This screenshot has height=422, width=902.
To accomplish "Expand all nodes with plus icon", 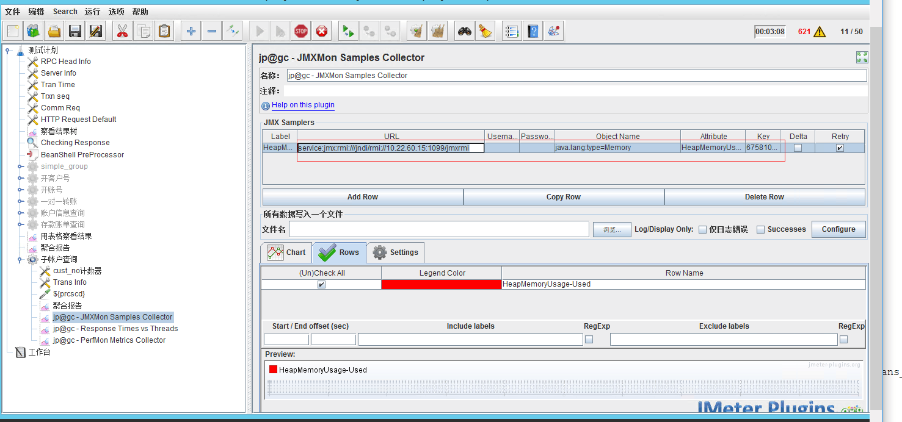I will coord(191,31).
